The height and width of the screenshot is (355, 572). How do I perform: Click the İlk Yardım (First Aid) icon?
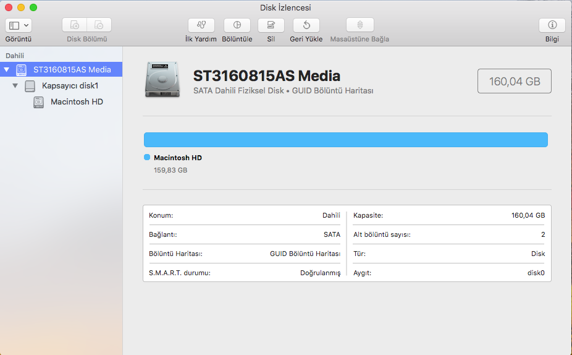201,25
